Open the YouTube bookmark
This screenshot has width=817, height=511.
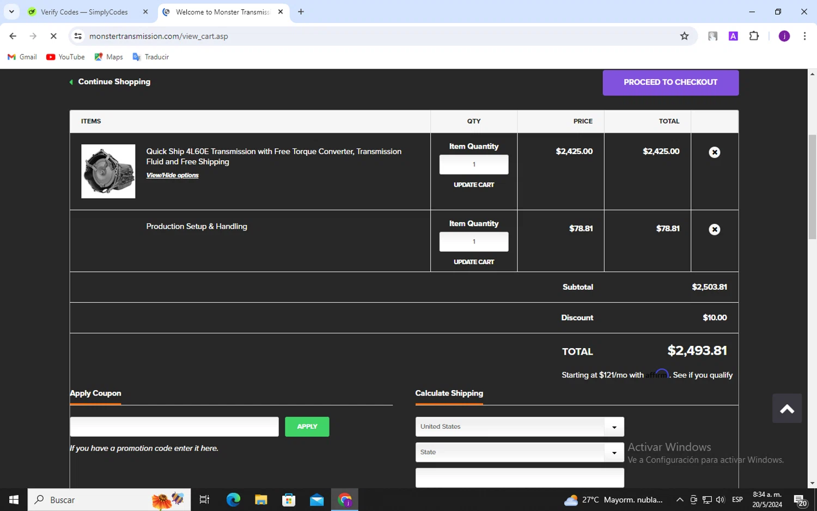pos(65,57)
